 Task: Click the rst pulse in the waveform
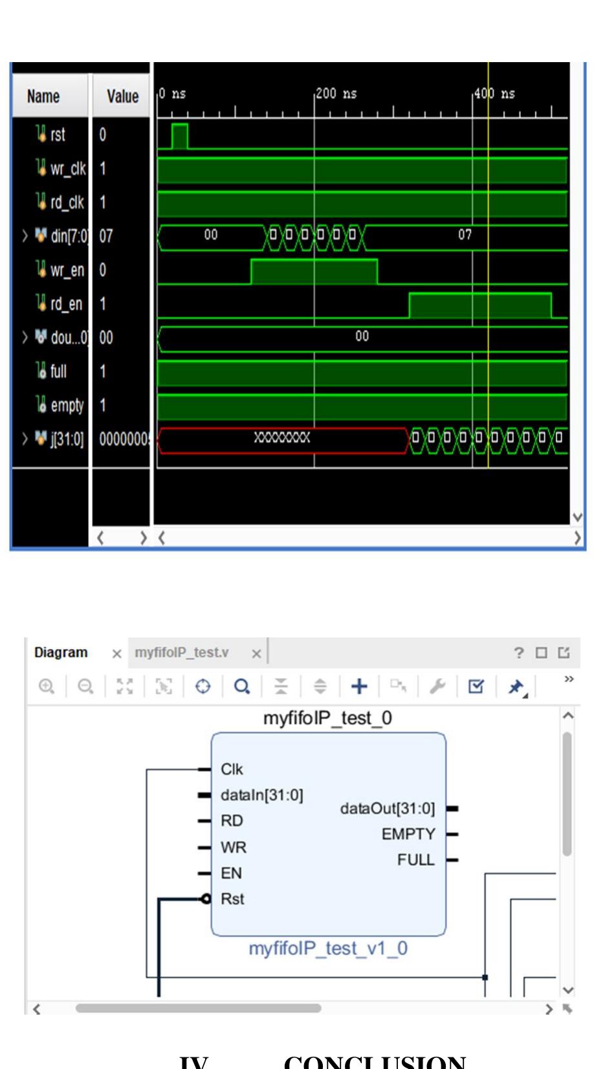click(x=180, y=137)
